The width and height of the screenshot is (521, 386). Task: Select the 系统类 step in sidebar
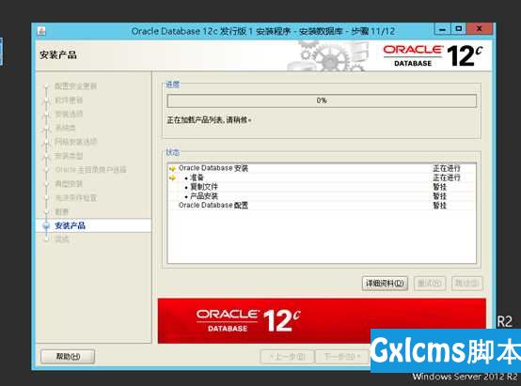[x=65, y=128]
